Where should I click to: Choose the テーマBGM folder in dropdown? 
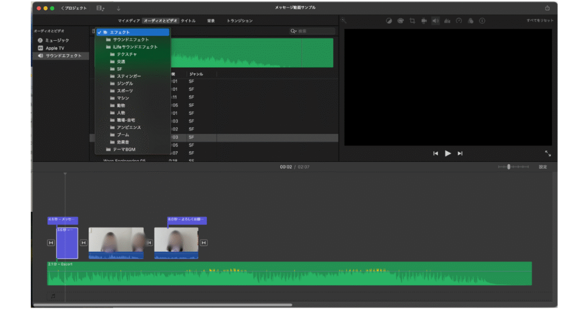(x=123, y=149)
